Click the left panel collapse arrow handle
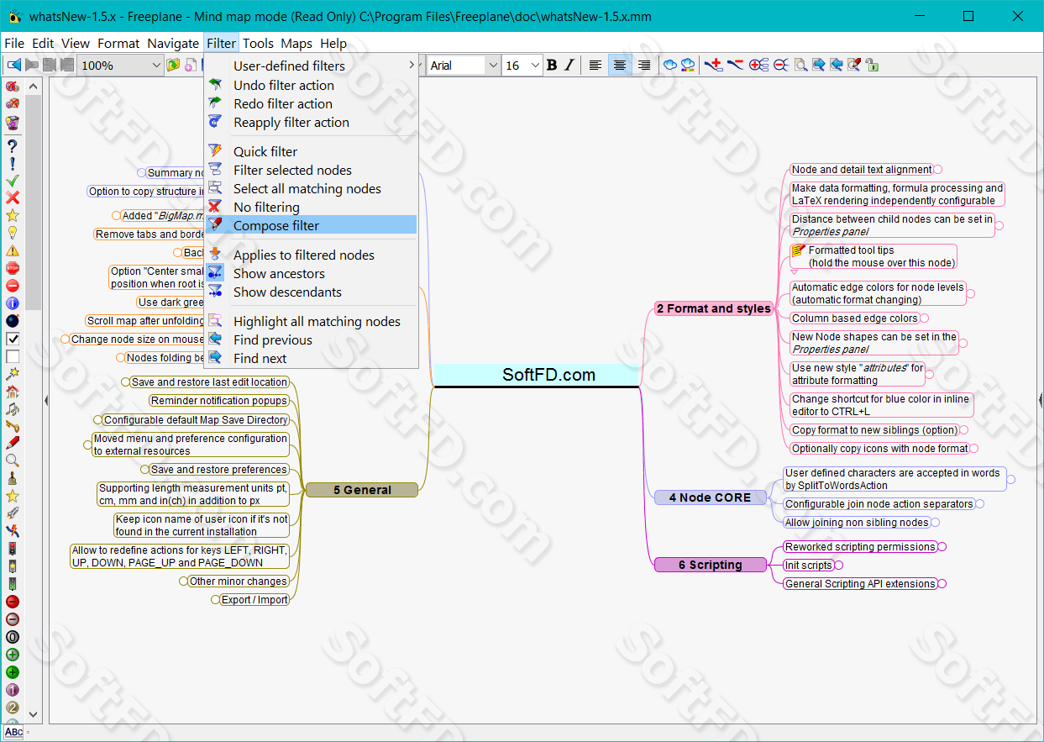 [x=45, y=401]
